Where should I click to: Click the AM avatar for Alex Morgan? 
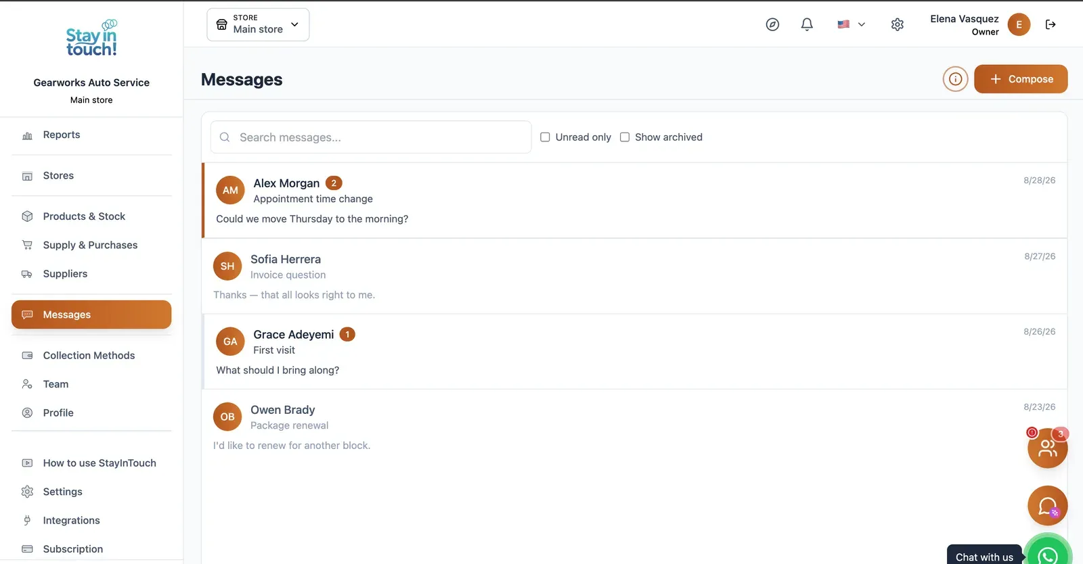pyautogui.click(x=230, y=190)
